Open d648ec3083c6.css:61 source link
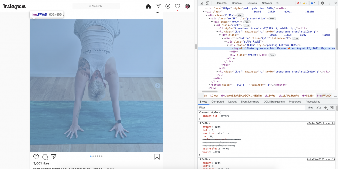This screenshot has height=169, width=338. (320, 124)
